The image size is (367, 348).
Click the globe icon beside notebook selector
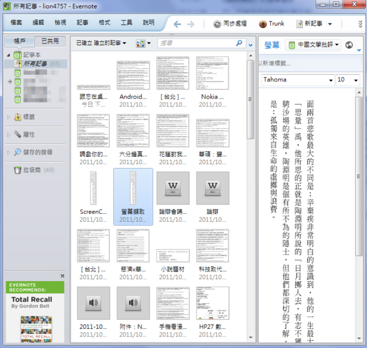click(349, 45)
